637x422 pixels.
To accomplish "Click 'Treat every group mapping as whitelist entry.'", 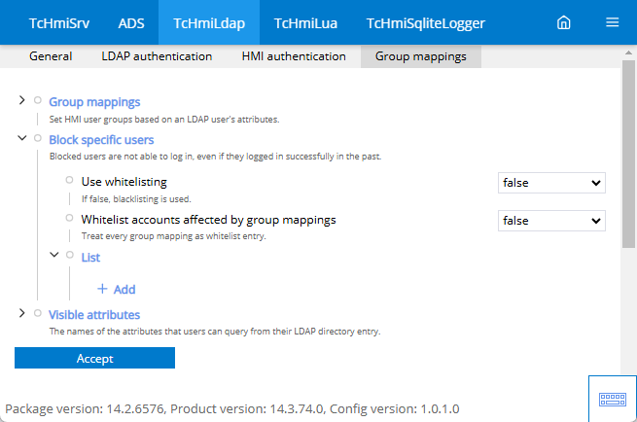I will [173, 236].
